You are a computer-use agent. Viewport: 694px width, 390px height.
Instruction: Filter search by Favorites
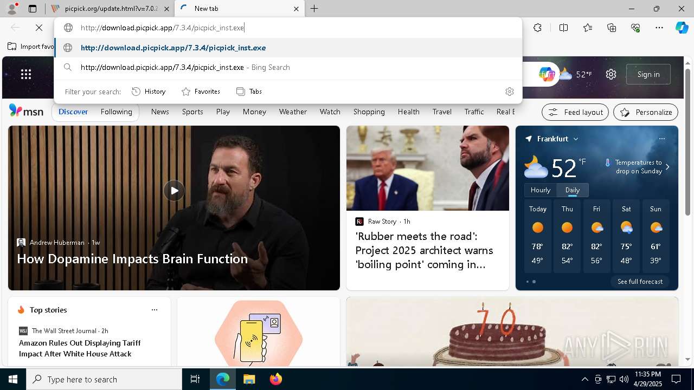(x=201, y=92)
